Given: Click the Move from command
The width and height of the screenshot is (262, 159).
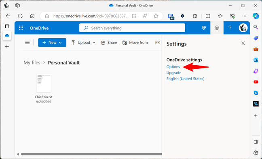Looking at the screenshot, I should 135,43.
